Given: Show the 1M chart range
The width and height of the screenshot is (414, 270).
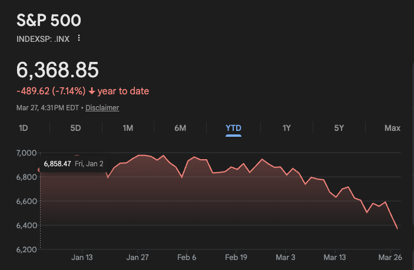Looking at the screenshot, I should [x=128, y=128].
